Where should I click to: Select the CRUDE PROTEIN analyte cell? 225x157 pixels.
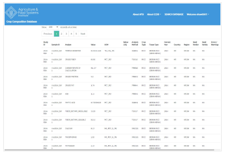[x=72, y=77]
